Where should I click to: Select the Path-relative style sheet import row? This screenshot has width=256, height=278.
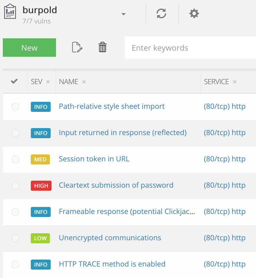point(15,107)
